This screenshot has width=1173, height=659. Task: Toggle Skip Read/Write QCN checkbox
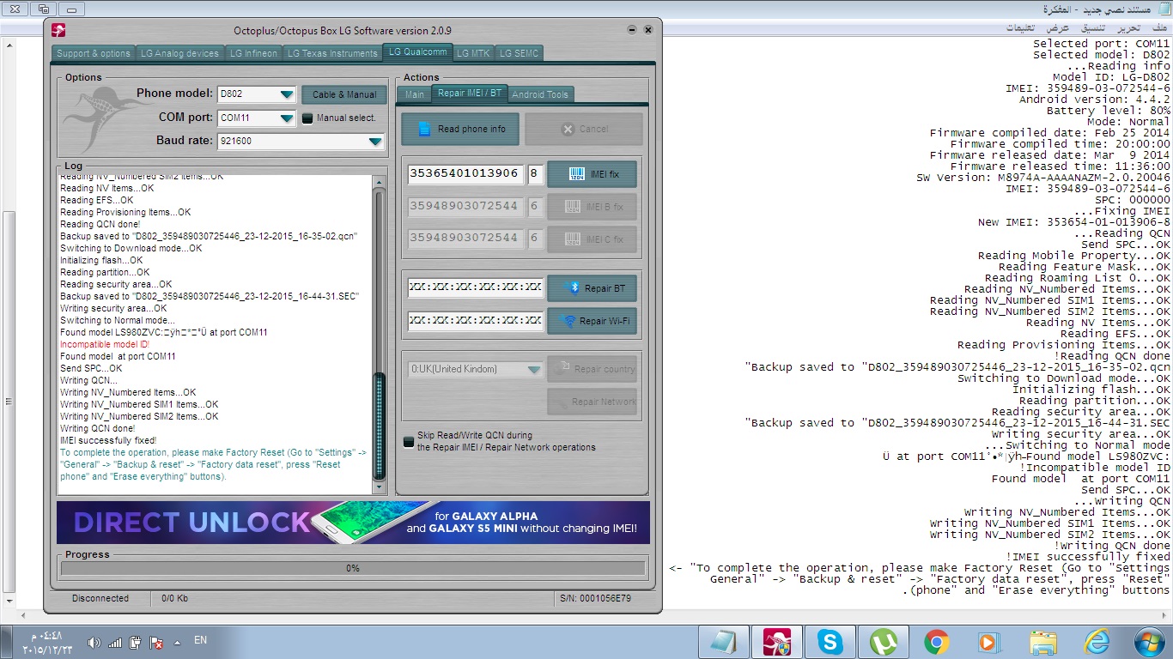pyautogui.click(x=409, y=442)
